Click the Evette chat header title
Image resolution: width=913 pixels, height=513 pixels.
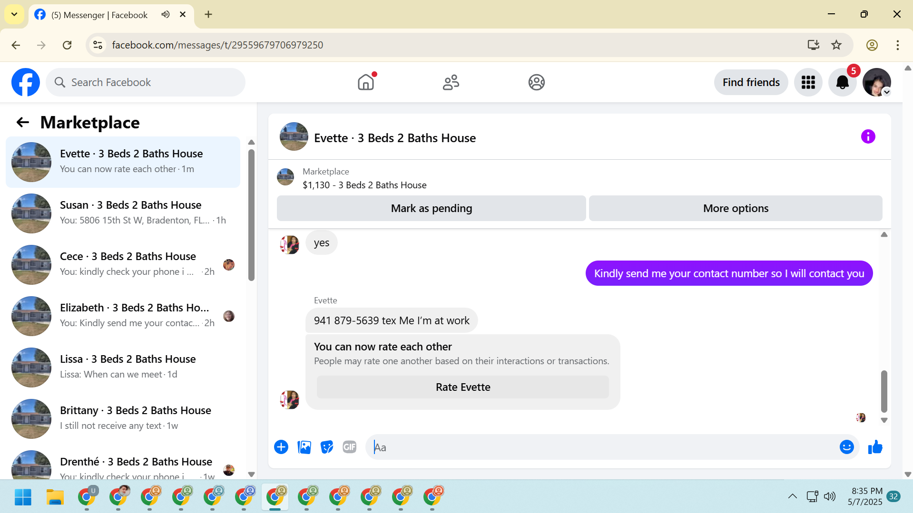pyautogui.click(x=394, y=138)
